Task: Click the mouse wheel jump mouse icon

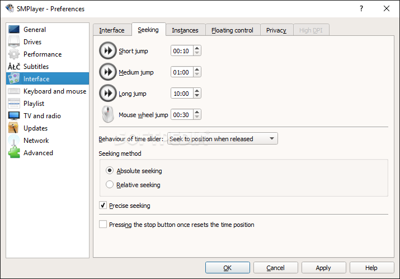Action: [x=108, y=114]
